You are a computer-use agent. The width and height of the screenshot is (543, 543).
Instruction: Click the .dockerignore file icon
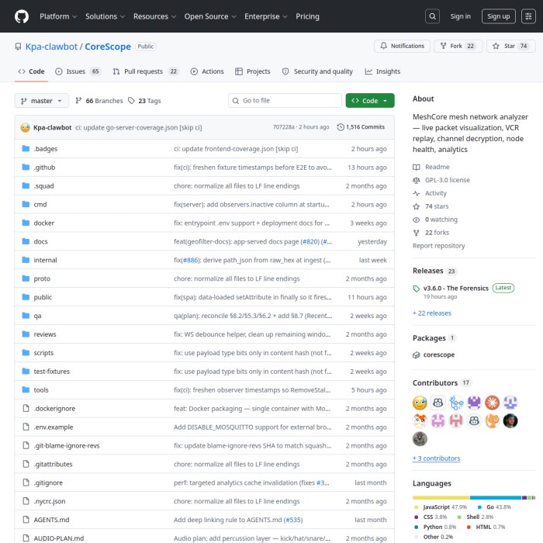click(x=26, y=408)
